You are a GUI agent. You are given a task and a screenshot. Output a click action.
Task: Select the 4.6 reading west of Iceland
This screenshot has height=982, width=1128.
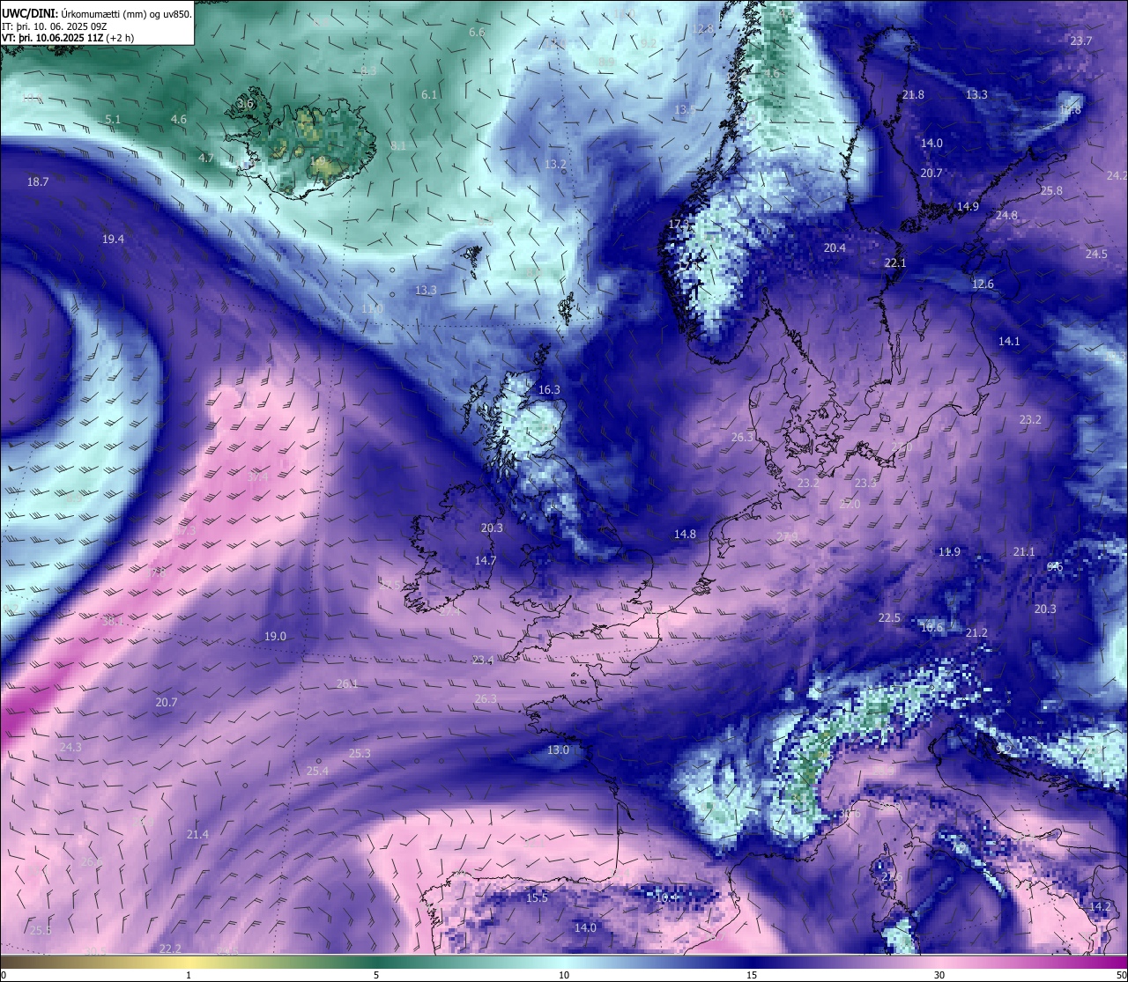point(179,119)
